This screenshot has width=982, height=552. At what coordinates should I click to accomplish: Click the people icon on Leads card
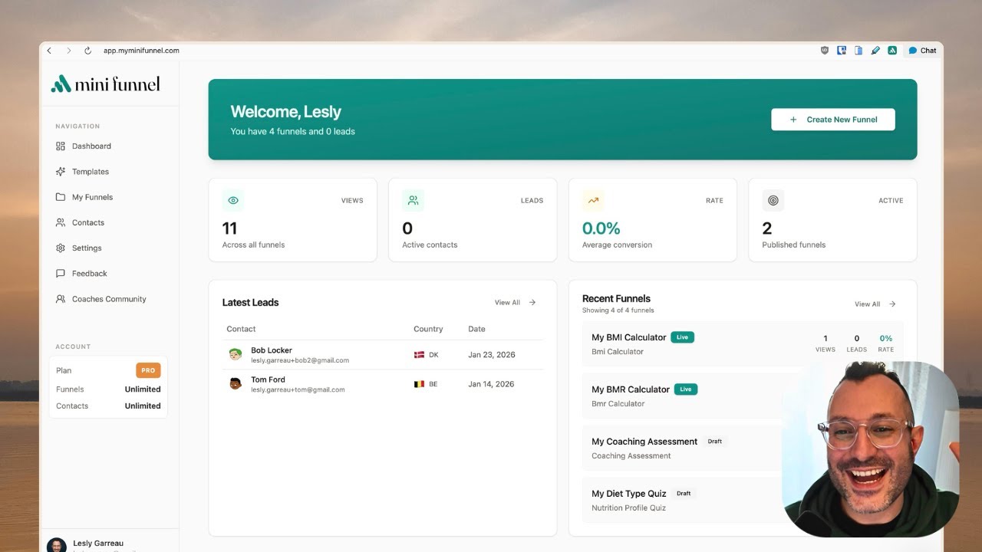413,201
